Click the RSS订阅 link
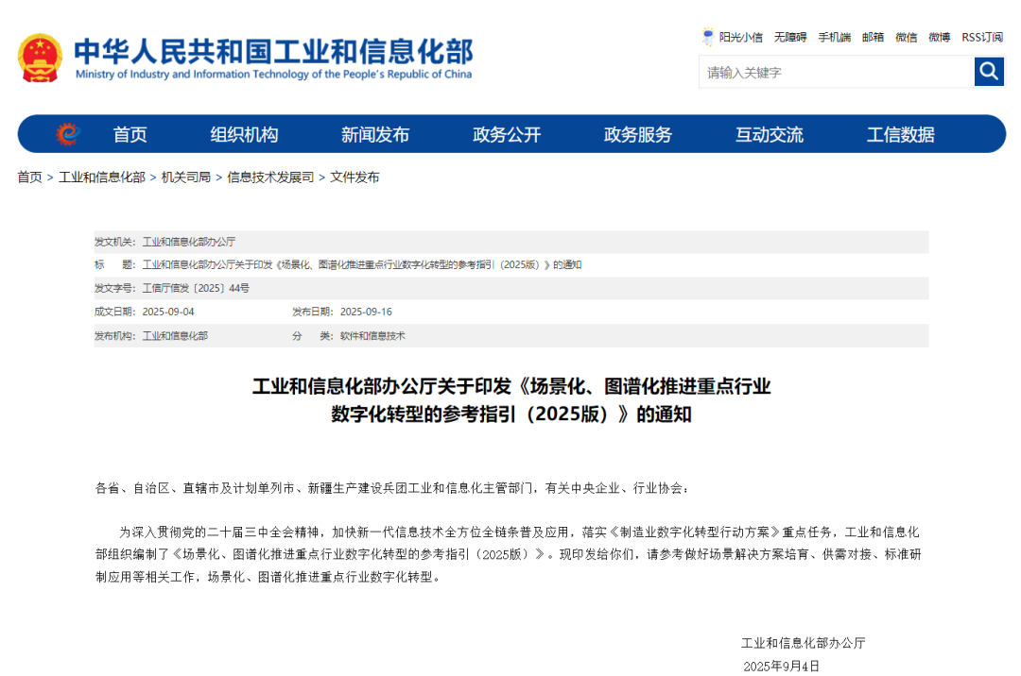The width and height of the screenshot is (1021, 676). (982, 37)
